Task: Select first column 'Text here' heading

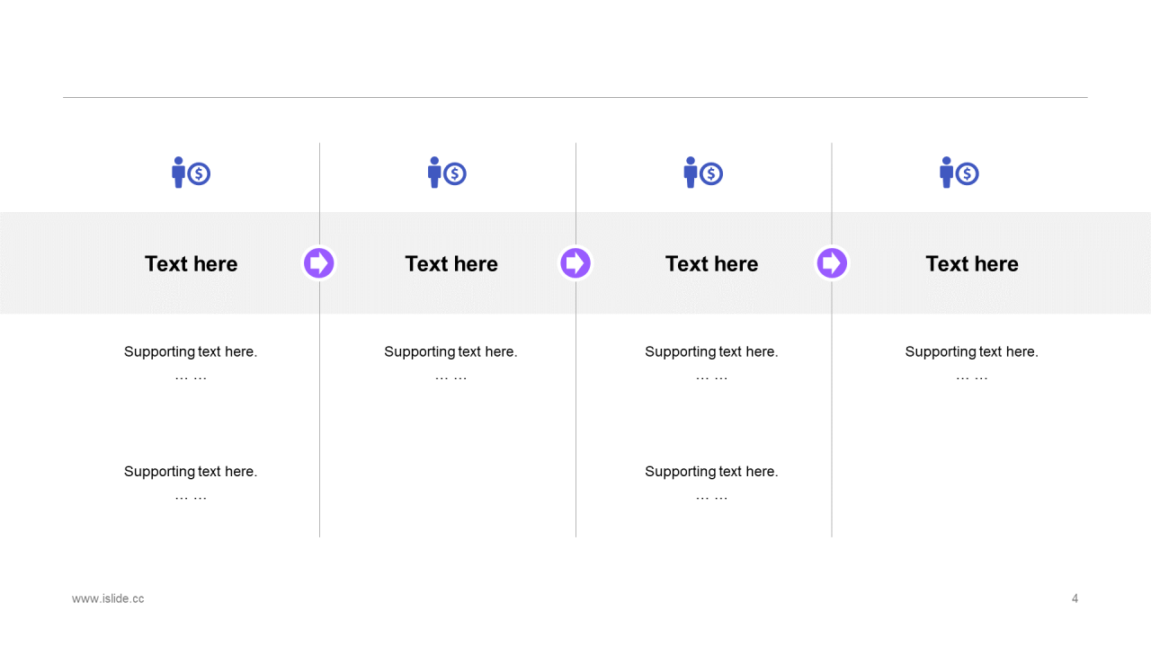Action: point(191,263)
